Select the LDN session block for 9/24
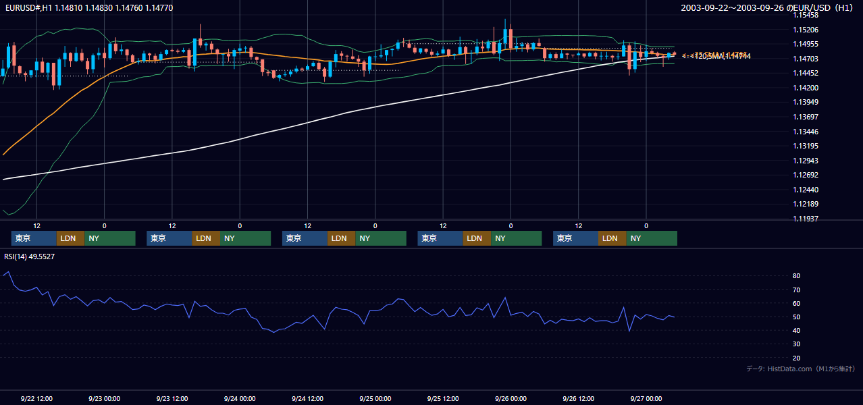The image size is (863, 405). point(341,238)
